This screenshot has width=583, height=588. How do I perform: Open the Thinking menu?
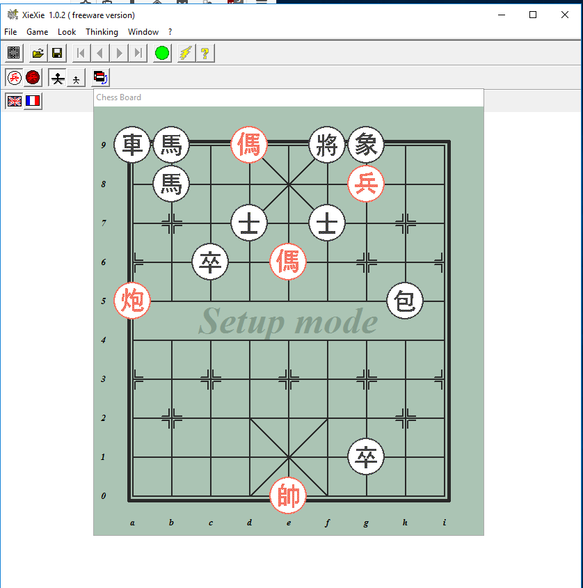pyautogui.click(x=102, y=32)
